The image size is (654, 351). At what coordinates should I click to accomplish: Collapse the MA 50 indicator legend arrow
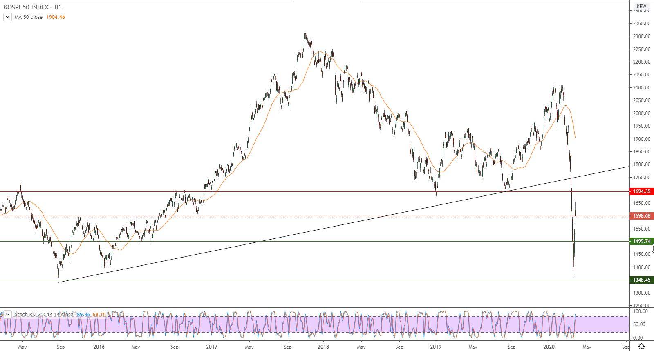click(7, 17)
